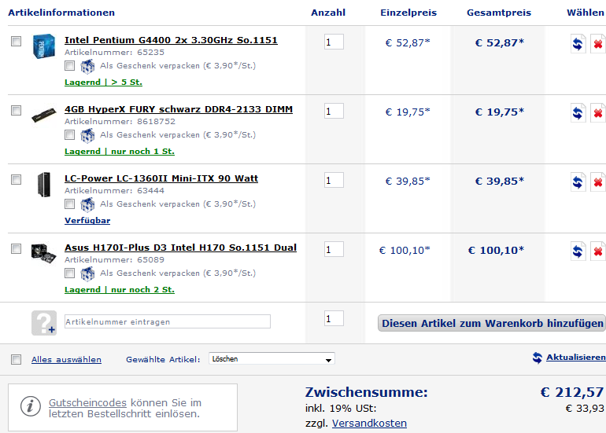
Task: Click quantity field for 4GB HyperX FURY
Action: pos(334,111)
